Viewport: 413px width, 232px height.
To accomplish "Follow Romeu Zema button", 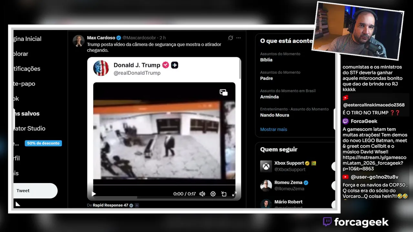I will click(x=334, y=186).
